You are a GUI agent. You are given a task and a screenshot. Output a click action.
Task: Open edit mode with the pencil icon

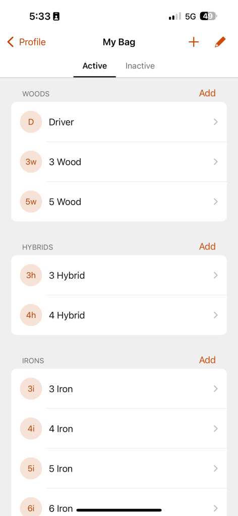pyautogui.click(x=220, y=42)
